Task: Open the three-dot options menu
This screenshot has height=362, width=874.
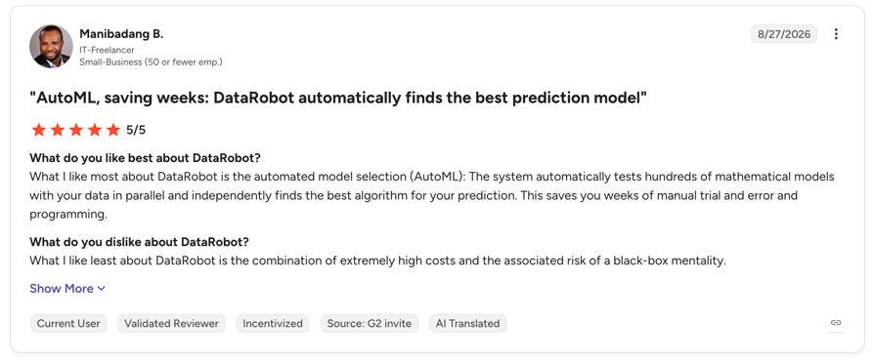Action: click(x=836, y=34)
